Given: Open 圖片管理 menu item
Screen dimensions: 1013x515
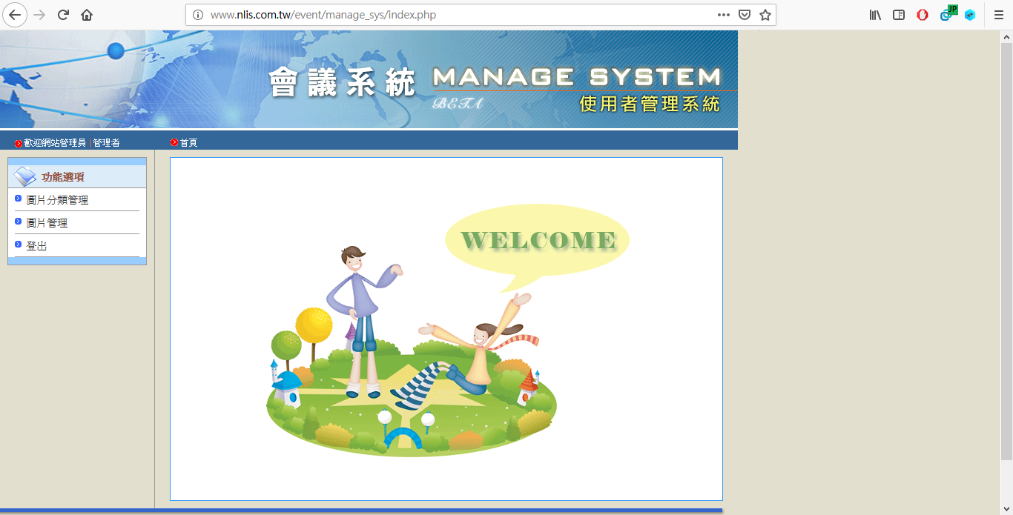Looking at the screenshot, I should point(47,223).
